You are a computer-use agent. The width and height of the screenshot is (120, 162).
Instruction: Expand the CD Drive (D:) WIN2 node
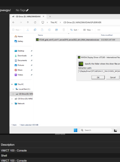pyautogui.click(x=12, y=99)
